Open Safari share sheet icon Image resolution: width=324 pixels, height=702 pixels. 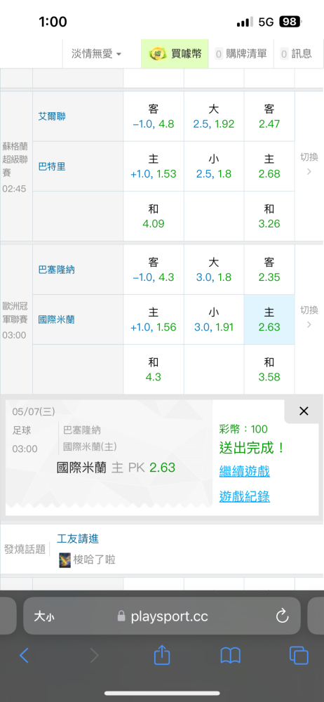tap(162, 655)
